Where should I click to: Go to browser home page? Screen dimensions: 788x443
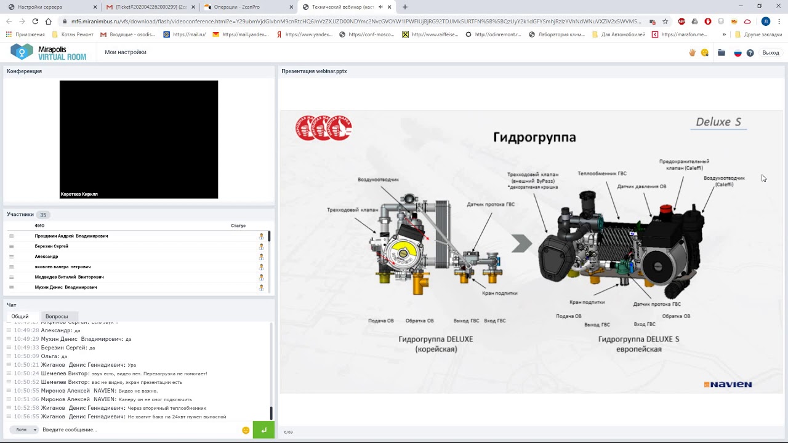[49, 22]
